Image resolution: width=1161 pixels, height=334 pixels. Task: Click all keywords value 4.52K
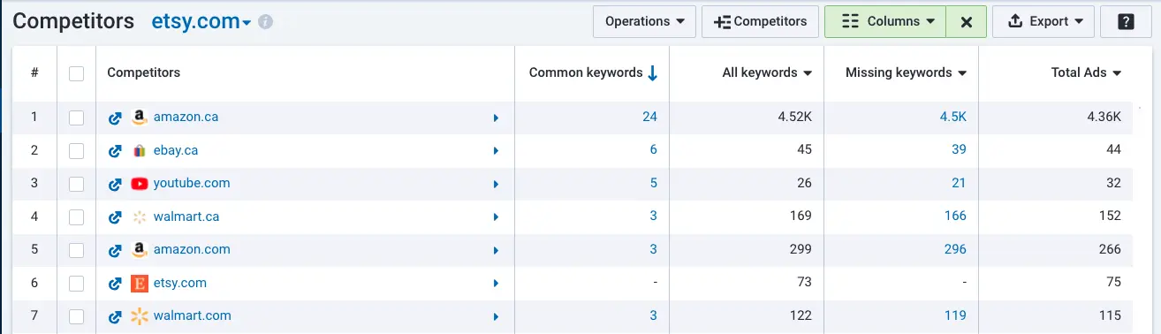click(794, 117)
